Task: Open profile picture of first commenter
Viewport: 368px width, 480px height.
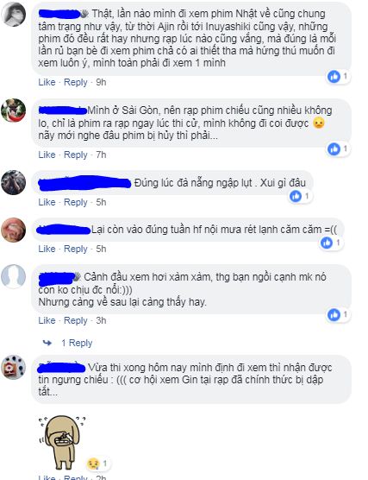Action: click(x=14, y=14)
